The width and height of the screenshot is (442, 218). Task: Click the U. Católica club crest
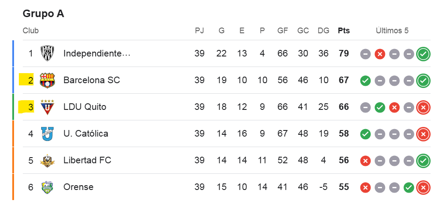point(47,134)
